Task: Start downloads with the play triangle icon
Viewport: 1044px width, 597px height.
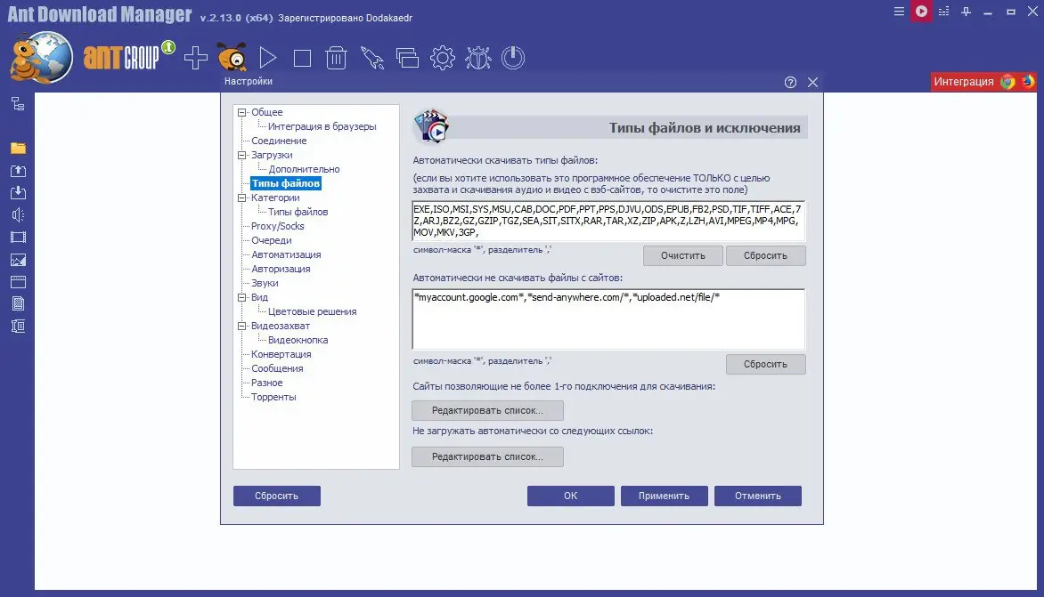Action: 267,58
